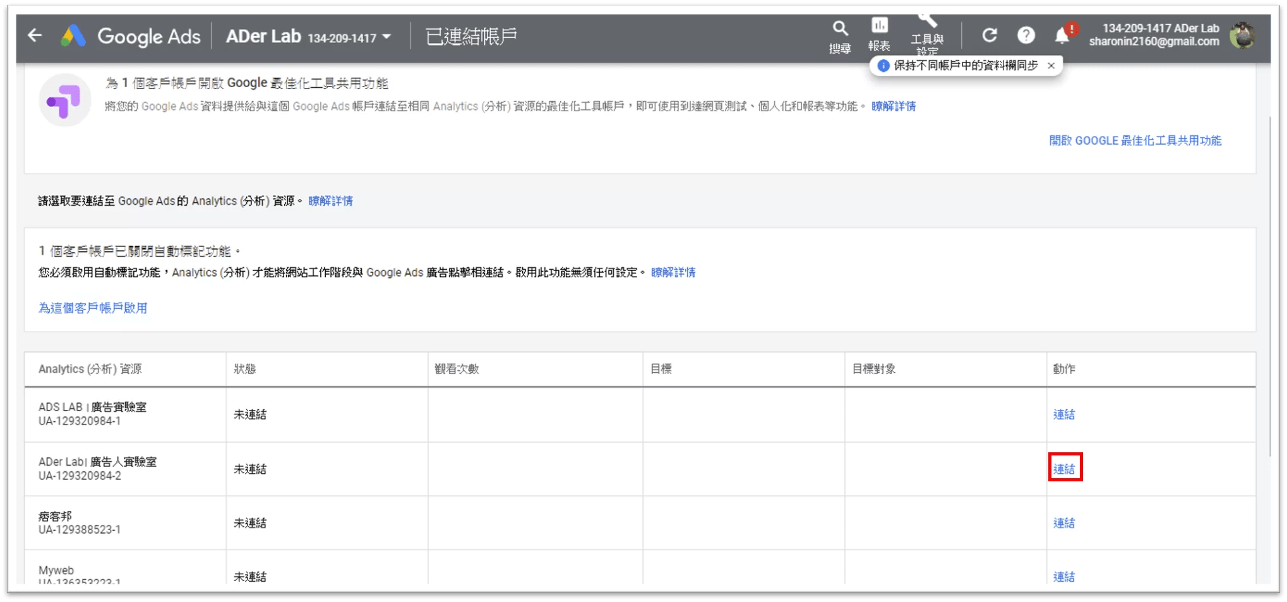Image resolution: width=1287 pixels, height=602 pixels.
Task: Click the info icon in sync tooltip
Action: 883,66
